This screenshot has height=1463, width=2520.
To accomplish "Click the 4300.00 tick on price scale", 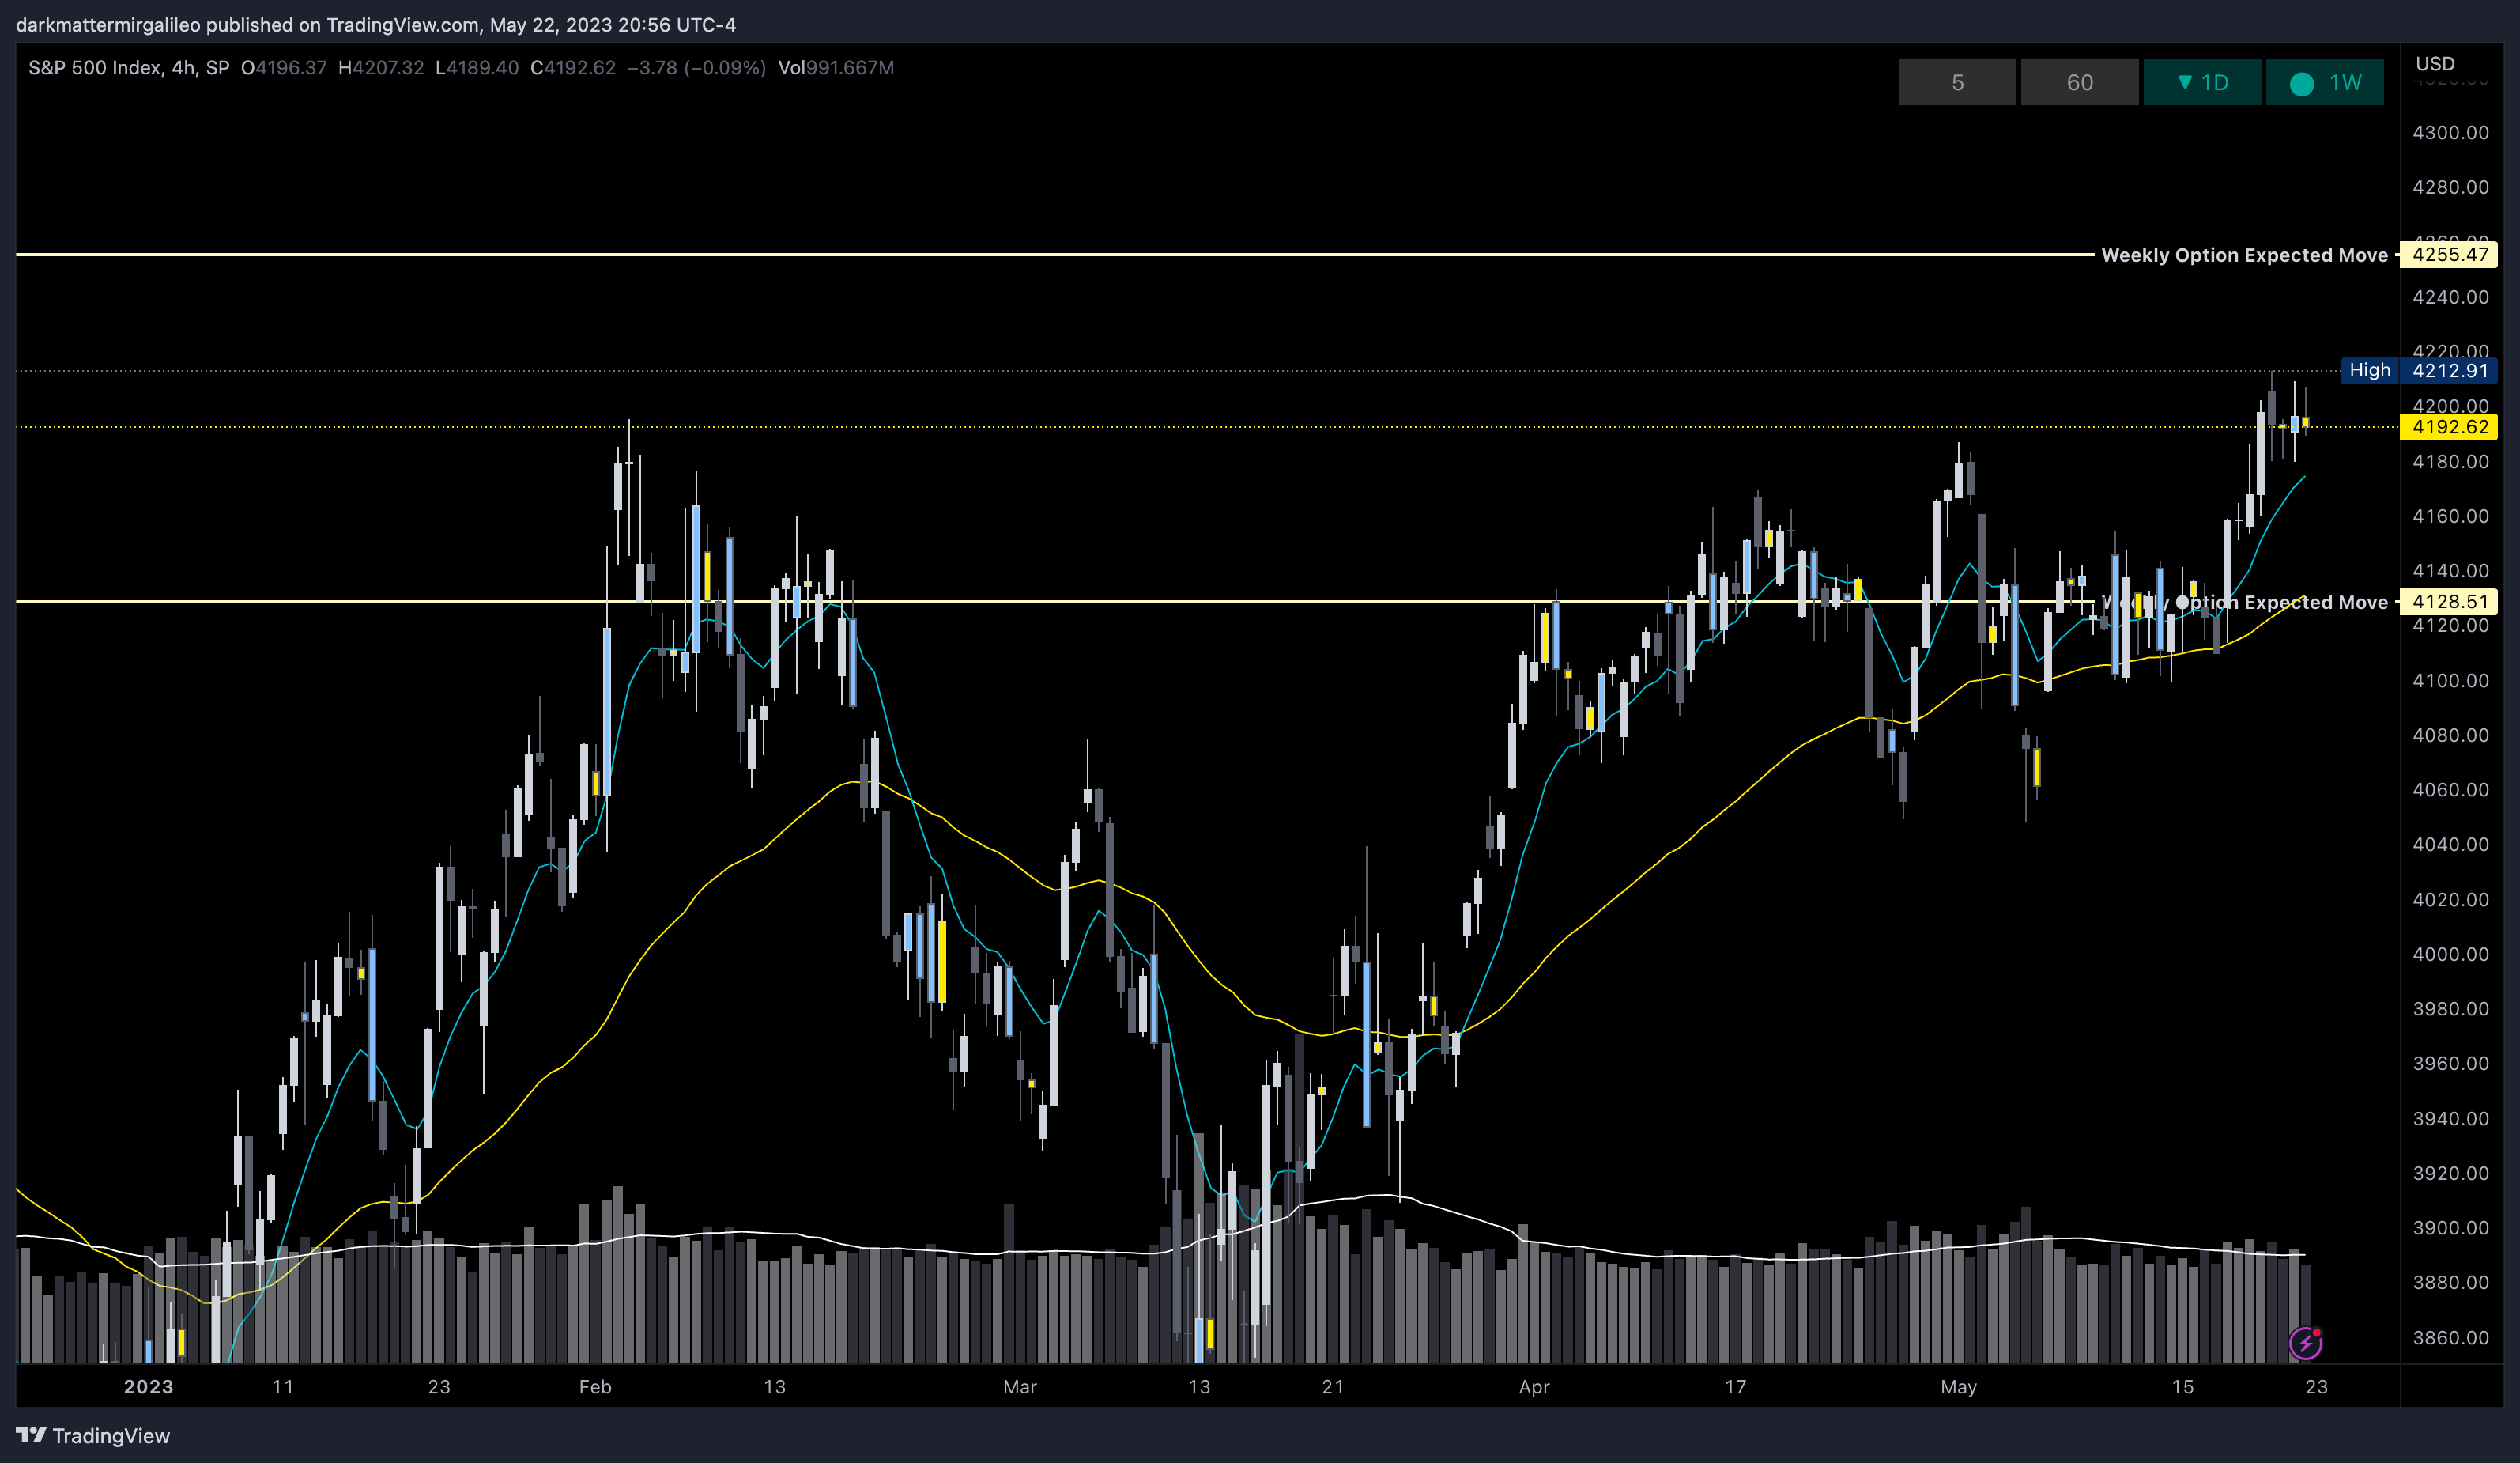I will point(2450,132).
